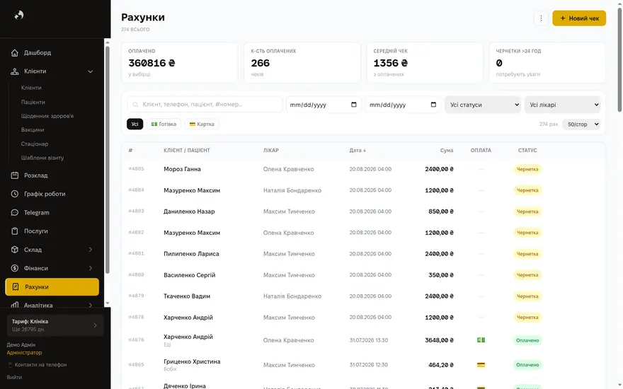The image size is (623, 389).
Task: Open Контакти на телефон link
Action: (40, 365)
